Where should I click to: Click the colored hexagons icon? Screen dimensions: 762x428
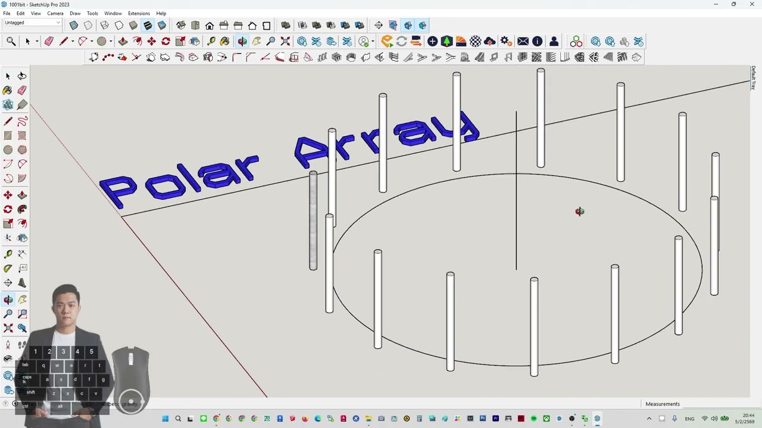(576, 41)
